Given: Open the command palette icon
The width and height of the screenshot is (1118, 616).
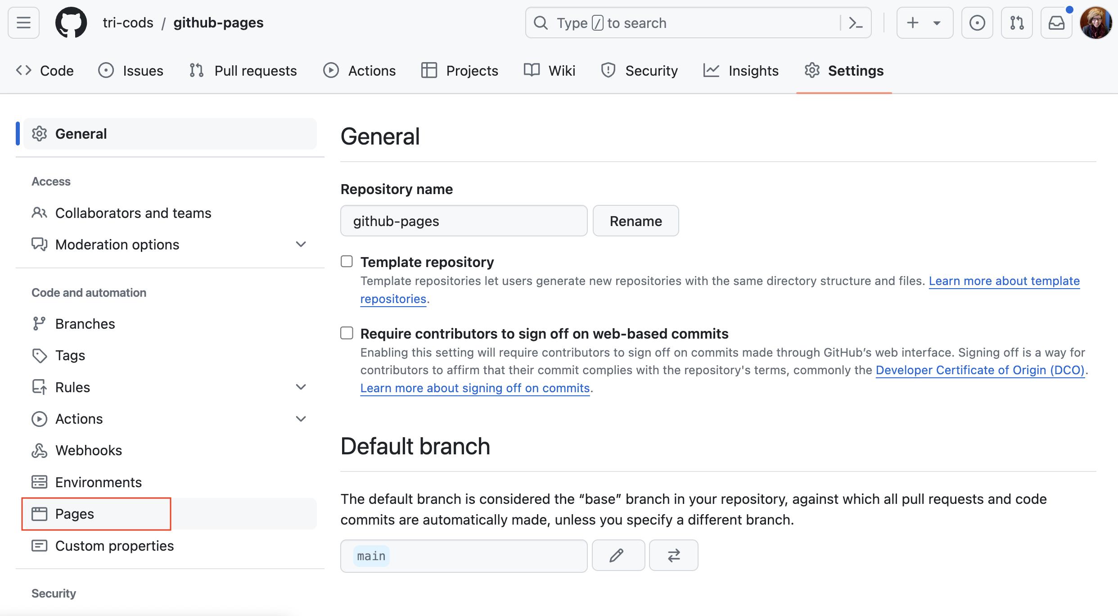Looking at the screenshot, I should tap(856, 23).
